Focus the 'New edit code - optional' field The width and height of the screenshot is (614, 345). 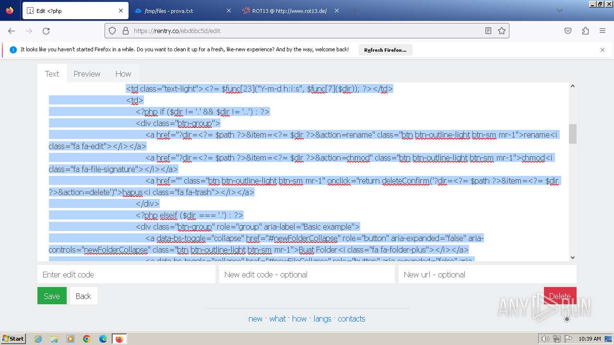coord(307,275)
